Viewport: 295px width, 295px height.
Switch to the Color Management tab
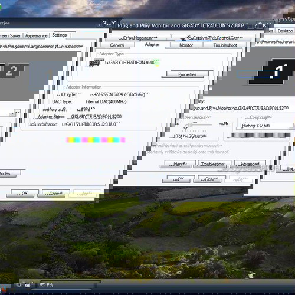[137, 38]
